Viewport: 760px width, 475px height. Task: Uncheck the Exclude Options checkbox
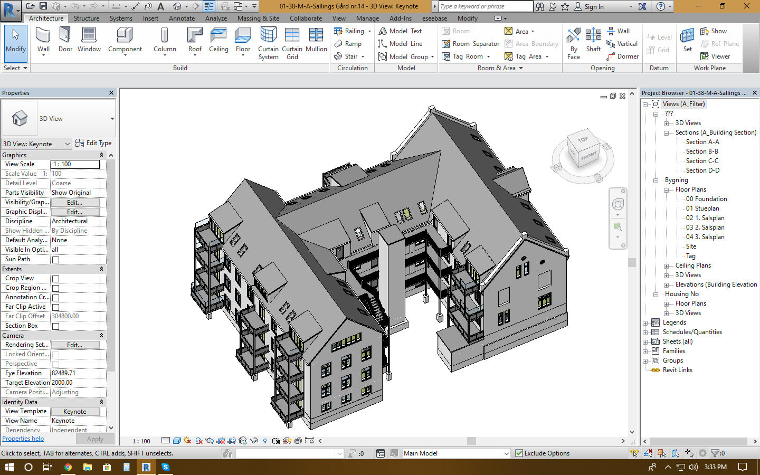519,453
